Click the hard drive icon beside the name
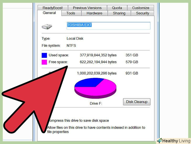 tap(47, 27)
